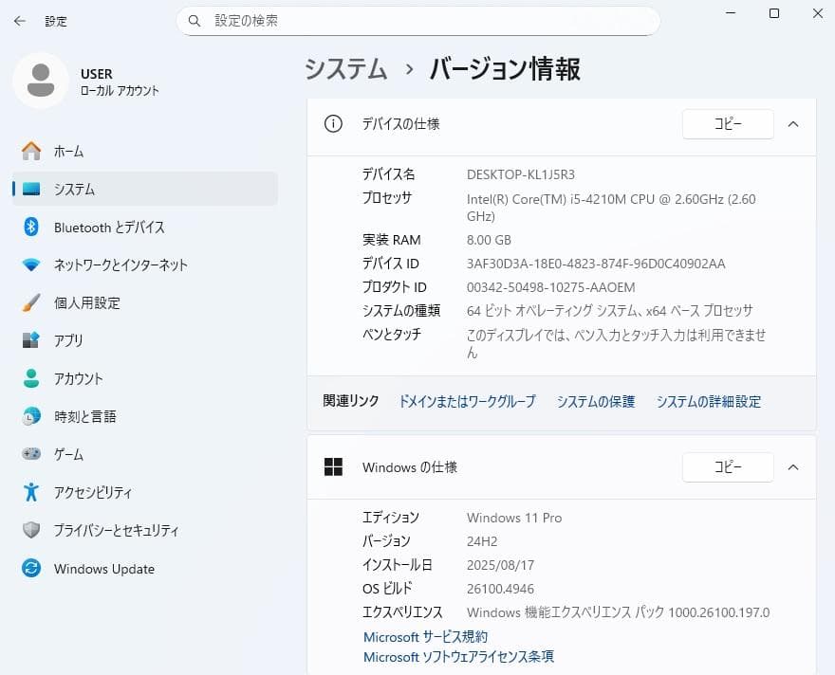Open ホーム in the sidebar
Viewport: 835px width, 675px height.
pos(145,151)
